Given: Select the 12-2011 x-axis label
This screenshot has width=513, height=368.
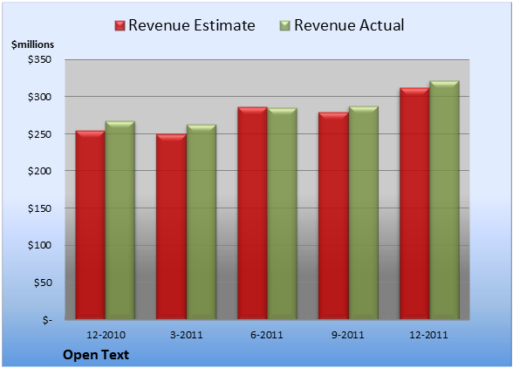Looking at the screenshot, I should 429,335.
